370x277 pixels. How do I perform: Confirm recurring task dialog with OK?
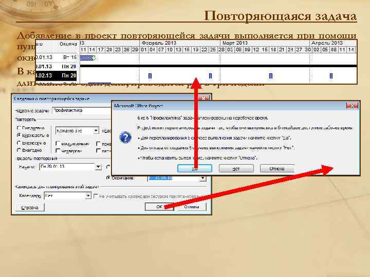click(159, 207)
